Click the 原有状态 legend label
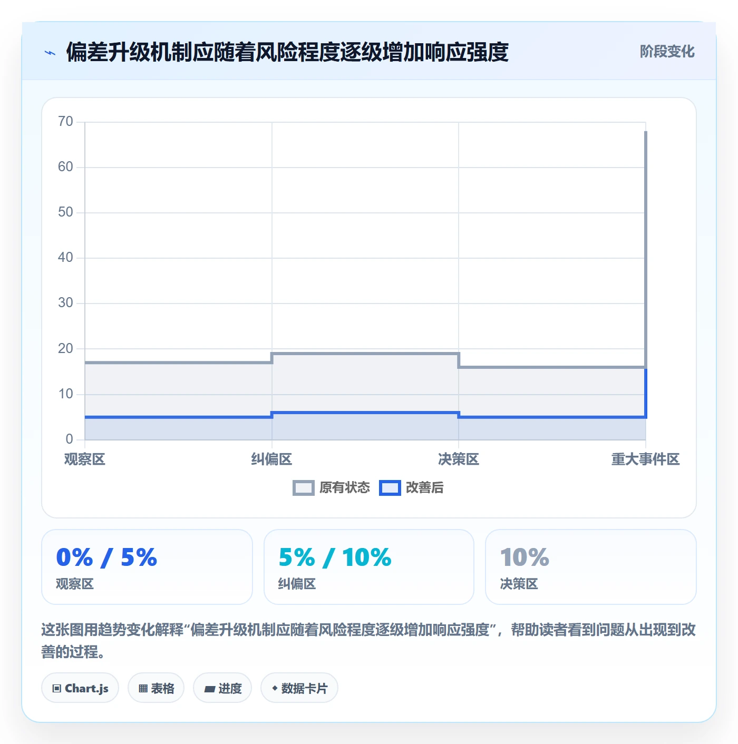 point(345,488)
